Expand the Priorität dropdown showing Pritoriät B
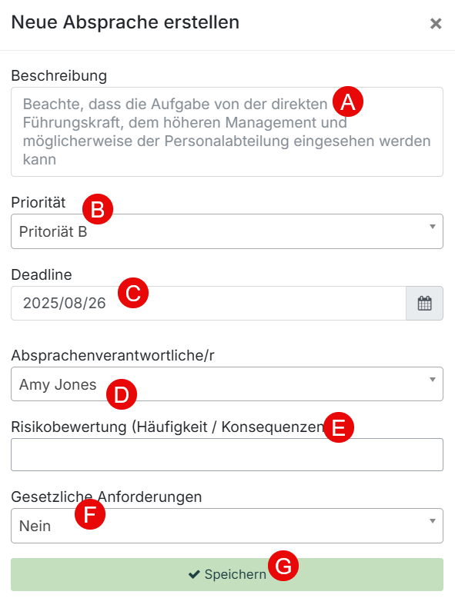 click(x=227, y=231)
